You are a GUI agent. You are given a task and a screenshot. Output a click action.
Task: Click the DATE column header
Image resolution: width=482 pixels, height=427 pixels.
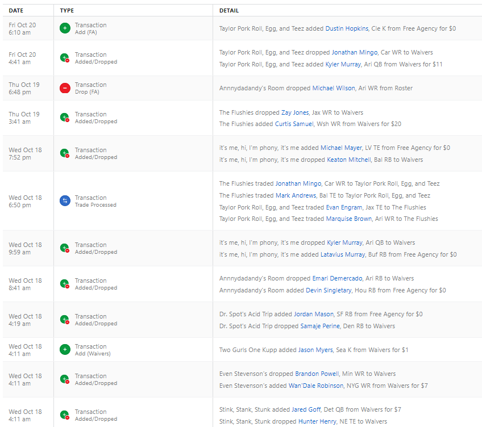point(16,10)
